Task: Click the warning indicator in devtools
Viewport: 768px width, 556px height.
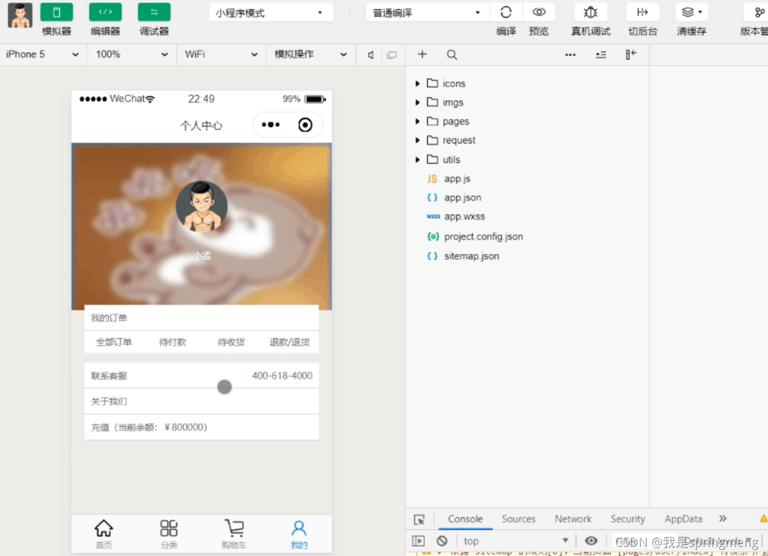Action: click(763, 519)
